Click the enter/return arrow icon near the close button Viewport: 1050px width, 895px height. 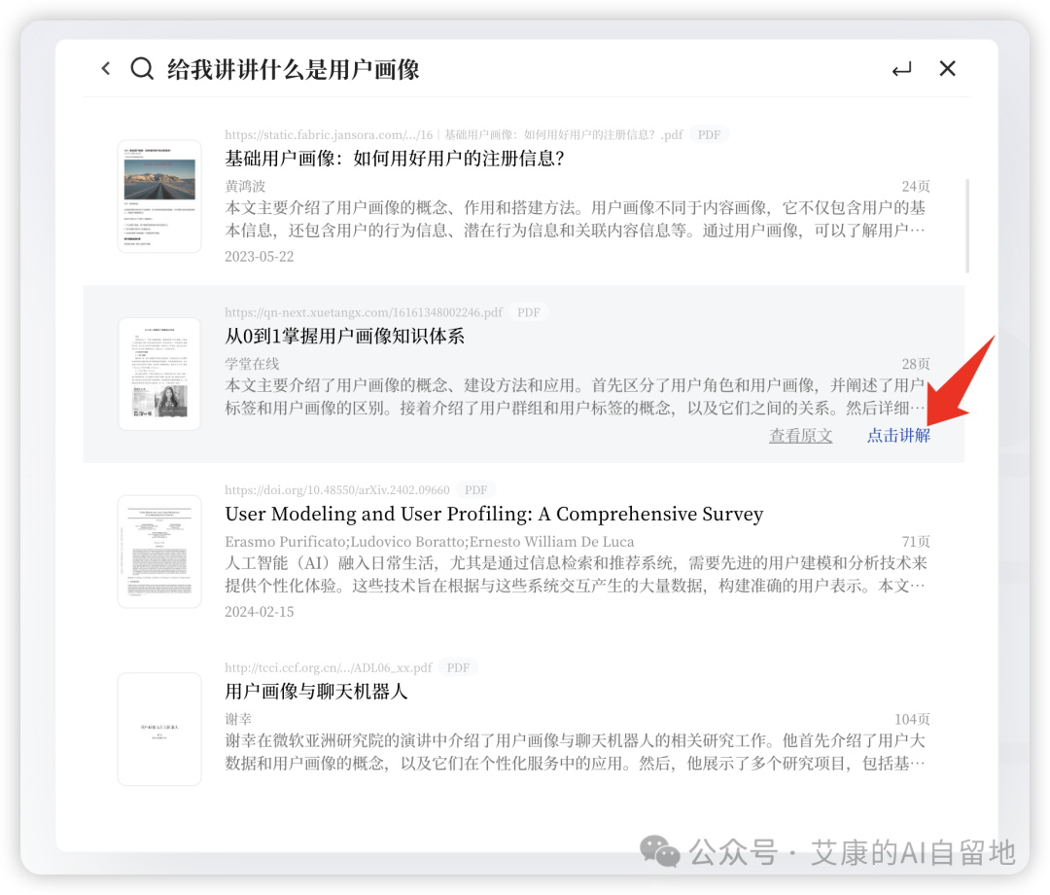[901, 68]
